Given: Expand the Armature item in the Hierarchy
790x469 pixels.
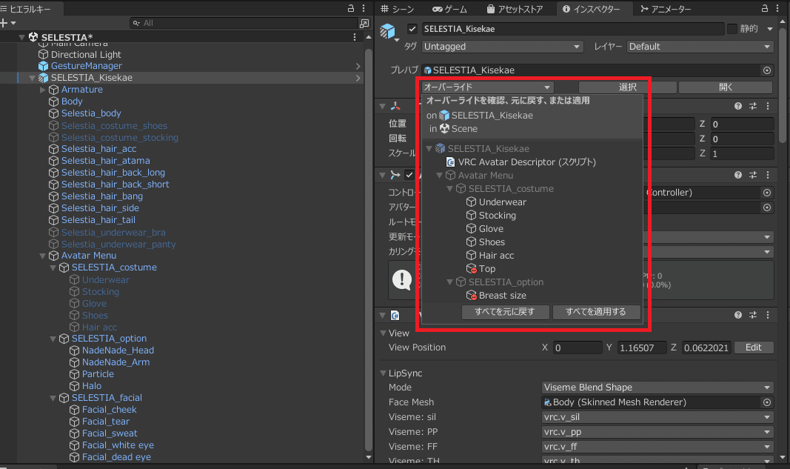Looking at the screenshot, I should (42, 89).
